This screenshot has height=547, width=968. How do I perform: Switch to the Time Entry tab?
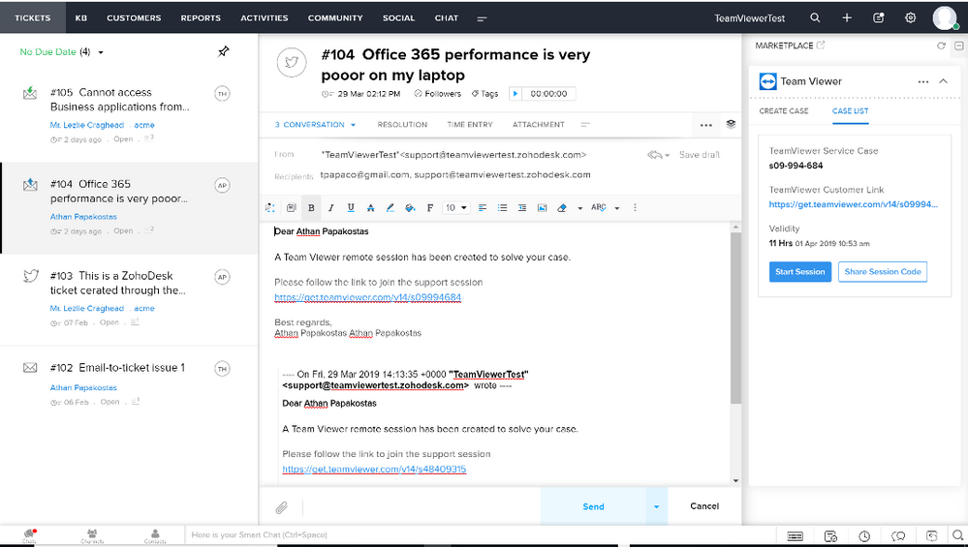point(470,125)
